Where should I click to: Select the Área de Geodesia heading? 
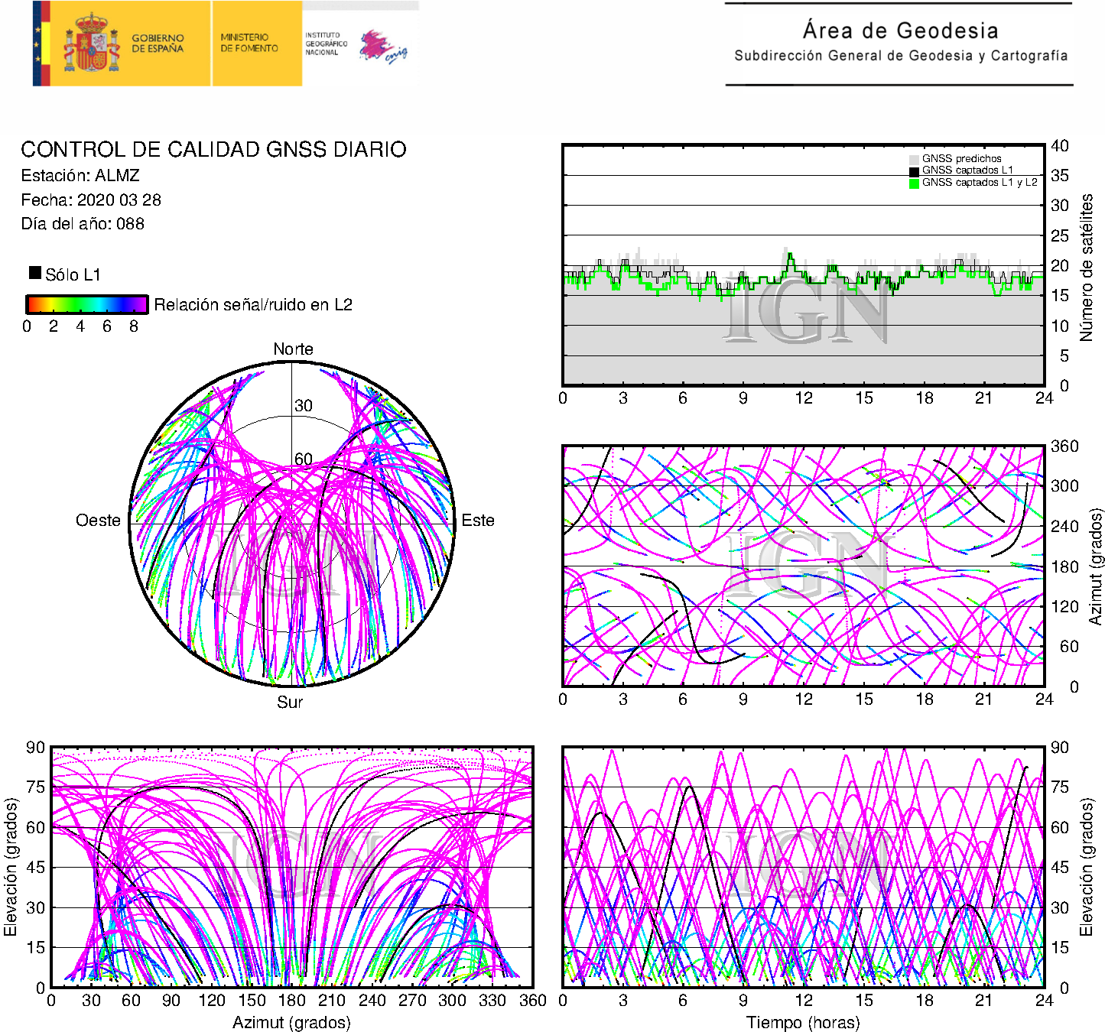(x=900, y=31)
